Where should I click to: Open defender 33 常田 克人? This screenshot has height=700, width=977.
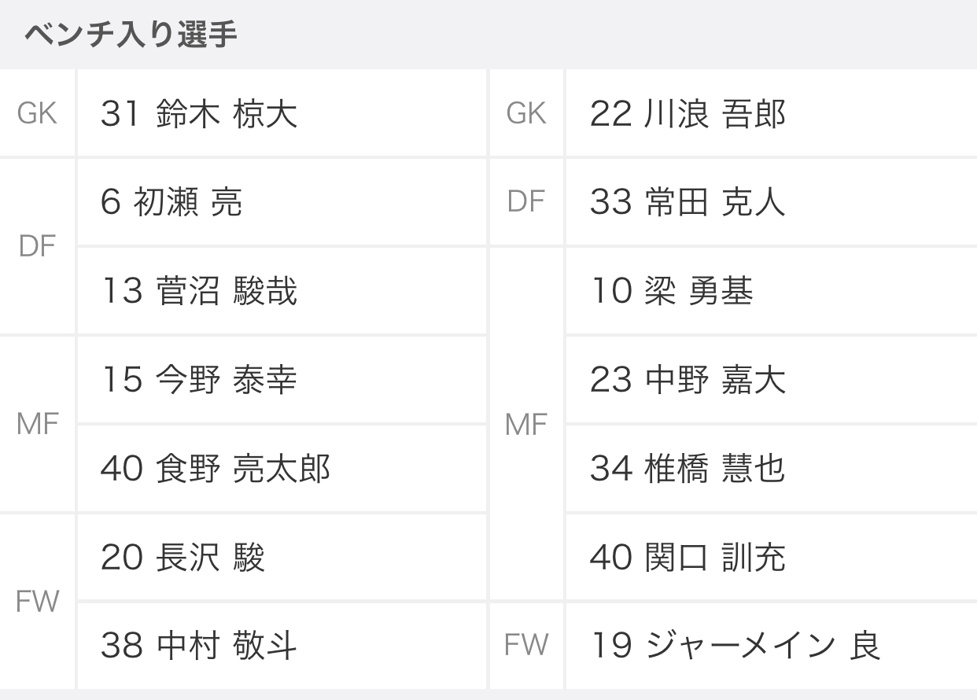(688, 203)
